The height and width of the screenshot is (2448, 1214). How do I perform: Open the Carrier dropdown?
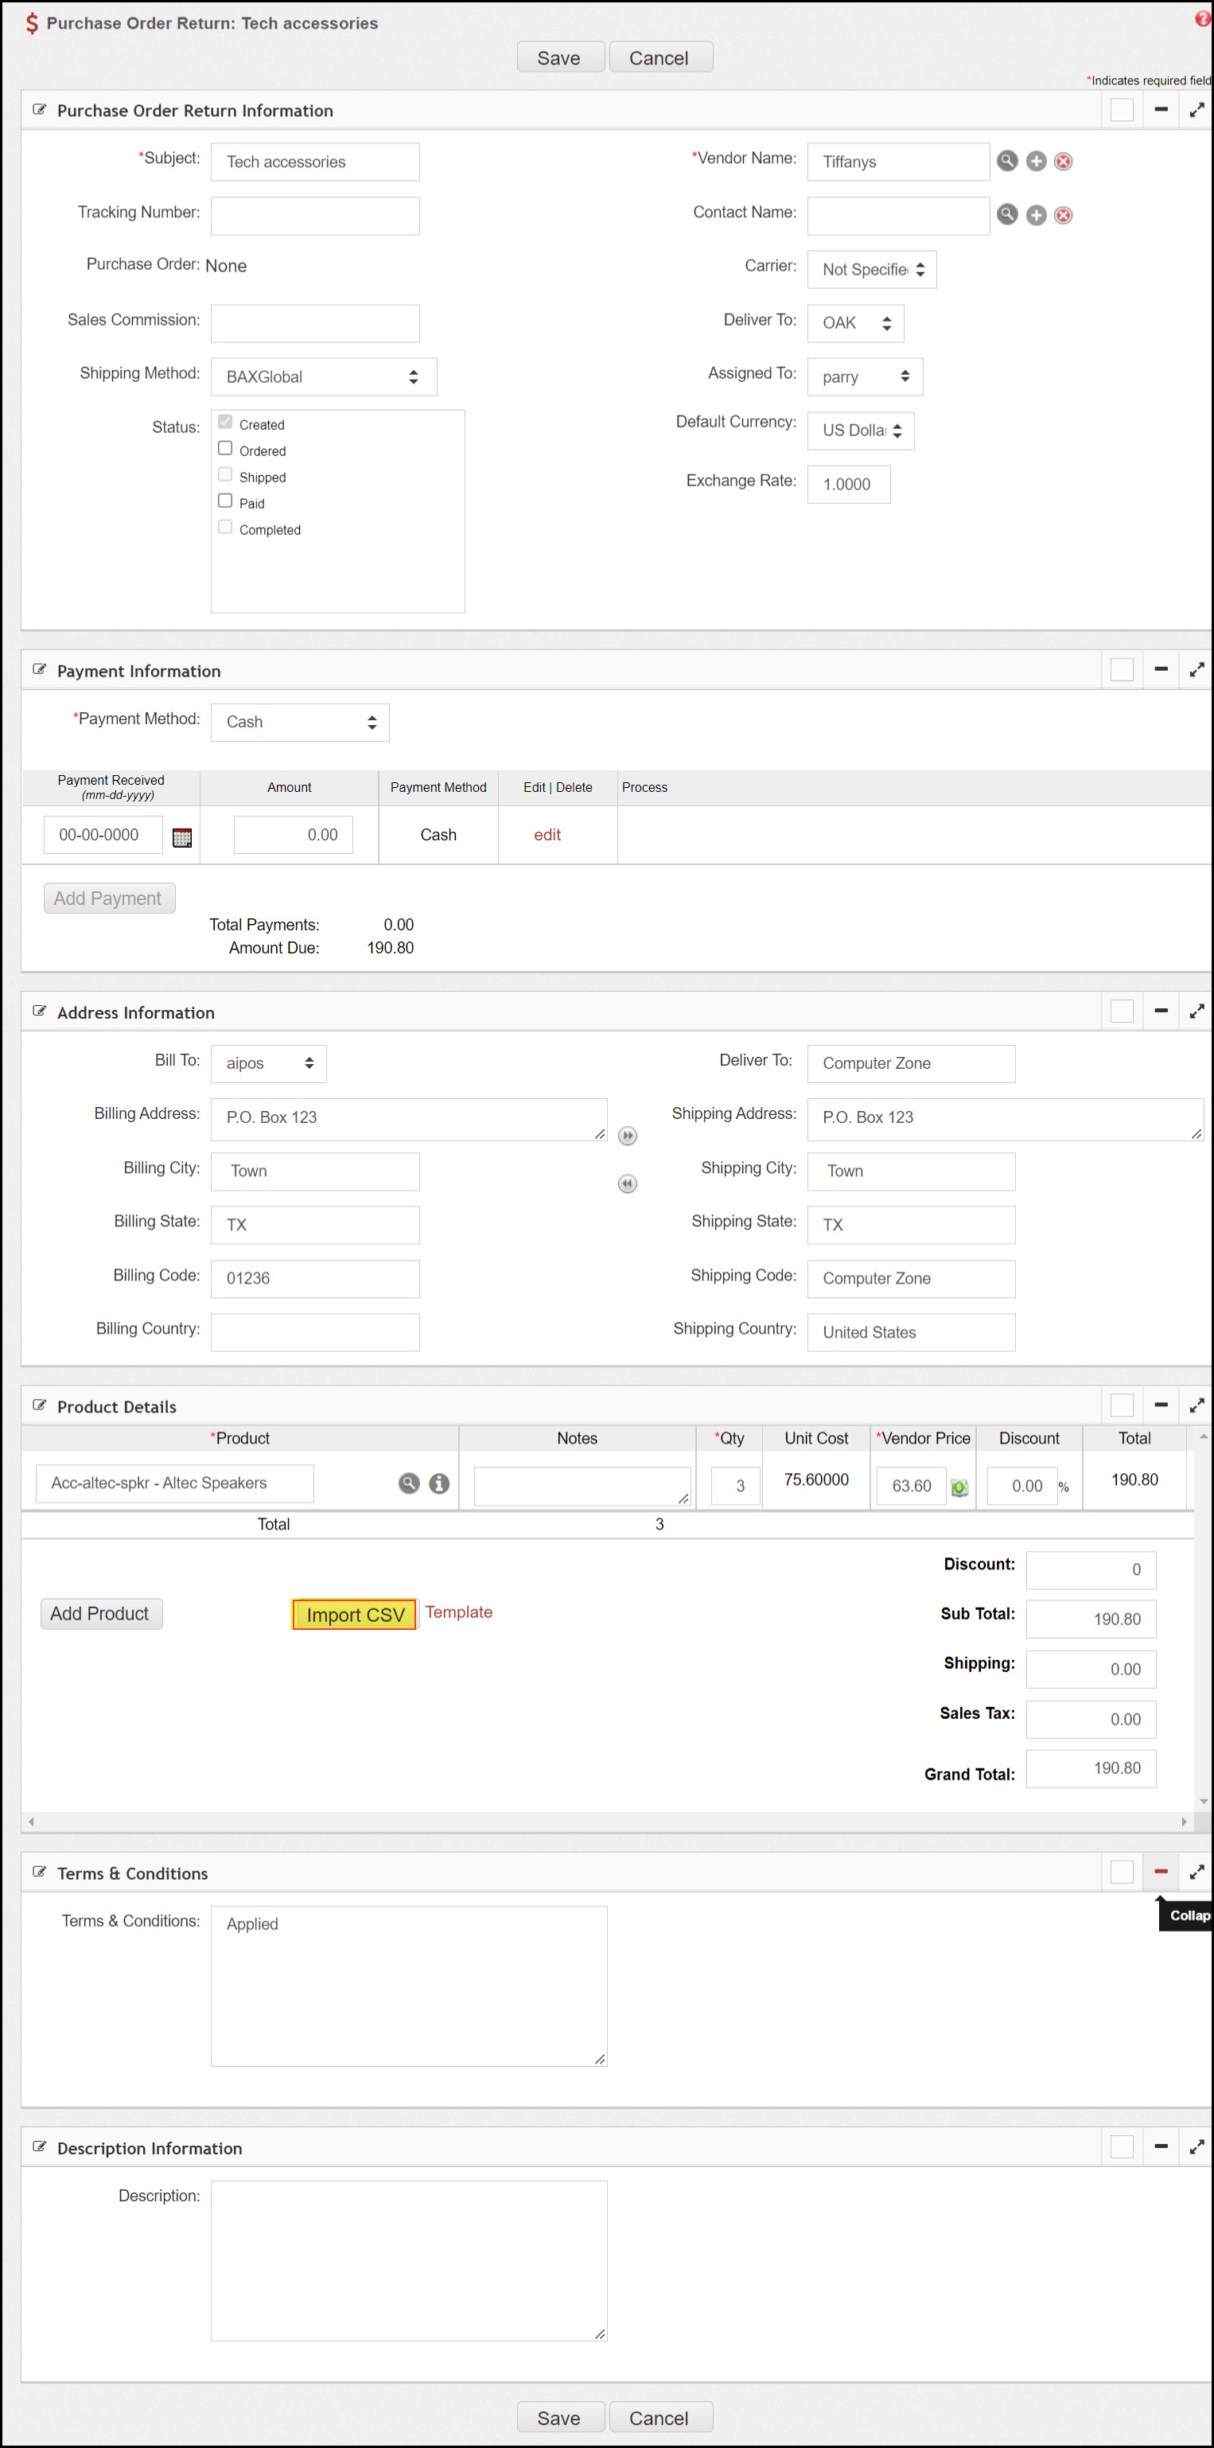(x=872, y=270)
